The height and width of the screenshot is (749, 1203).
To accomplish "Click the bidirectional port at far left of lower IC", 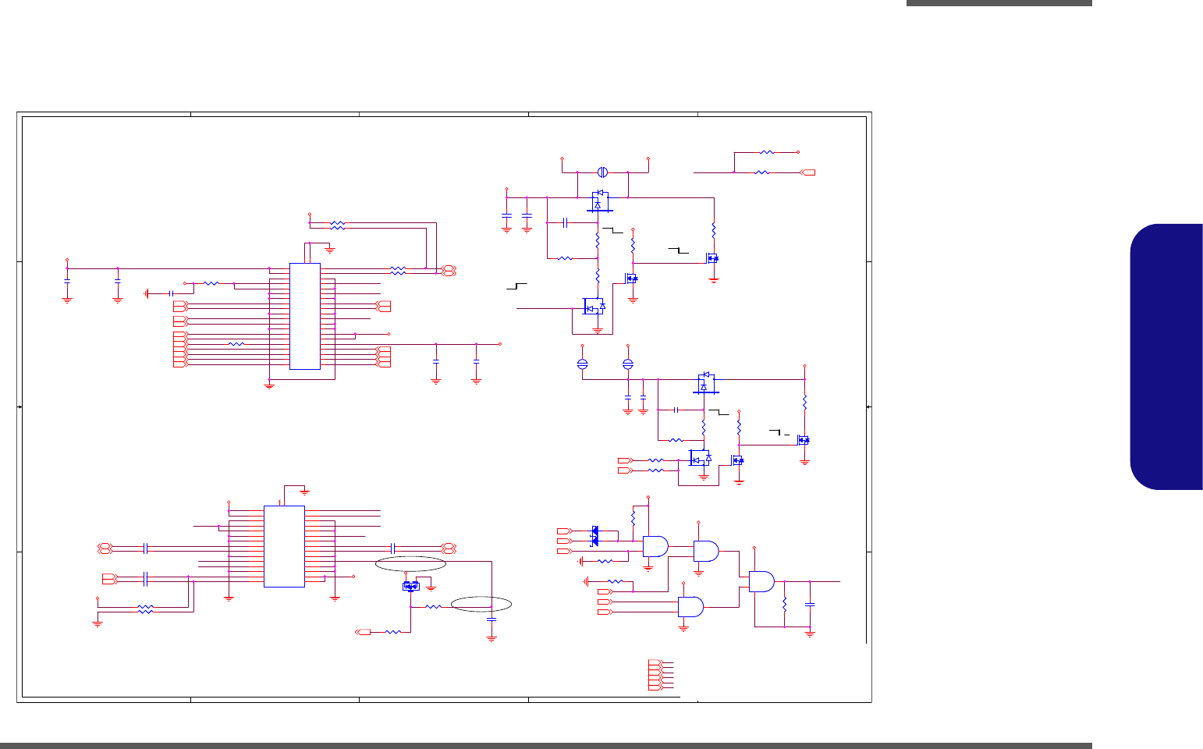I will click(x=104, y=548).
